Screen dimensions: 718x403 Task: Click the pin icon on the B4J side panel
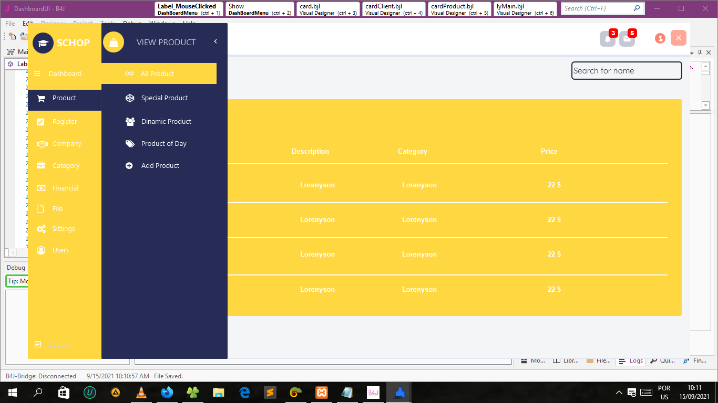(x=700, y=52)
